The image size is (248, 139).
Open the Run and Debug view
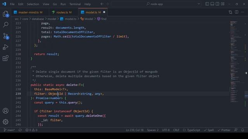tap(5, 47)
